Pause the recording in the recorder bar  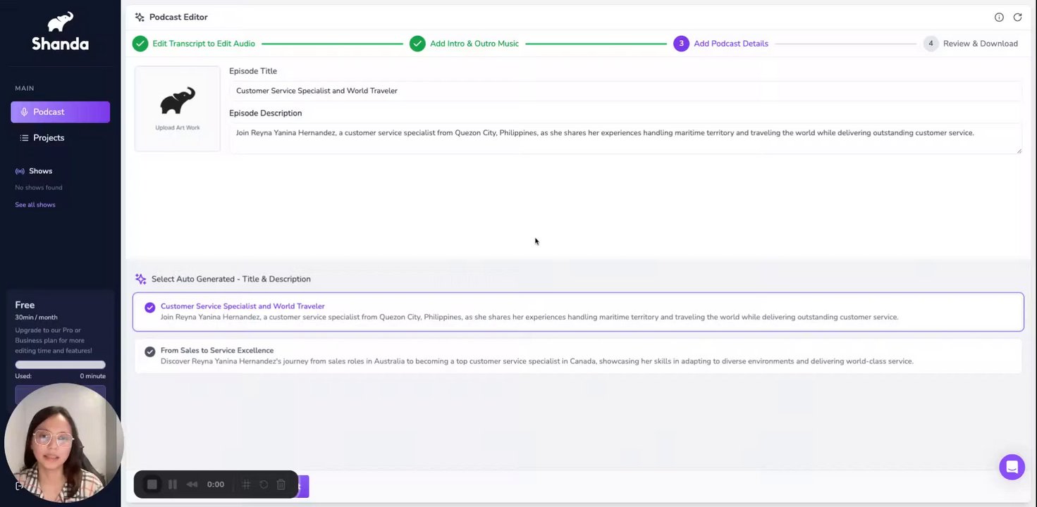(x=172, y=484)
